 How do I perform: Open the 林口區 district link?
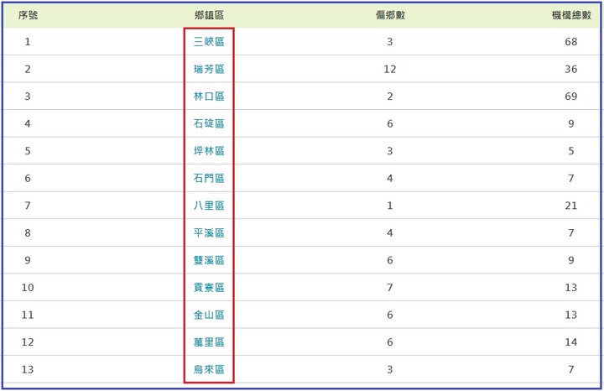[x=209, y=96]
